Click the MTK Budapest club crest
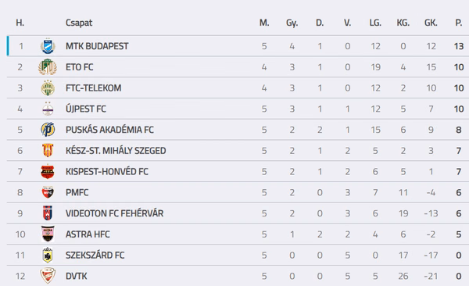The width and height of the screenshot is (469, 286). [48, 46]
